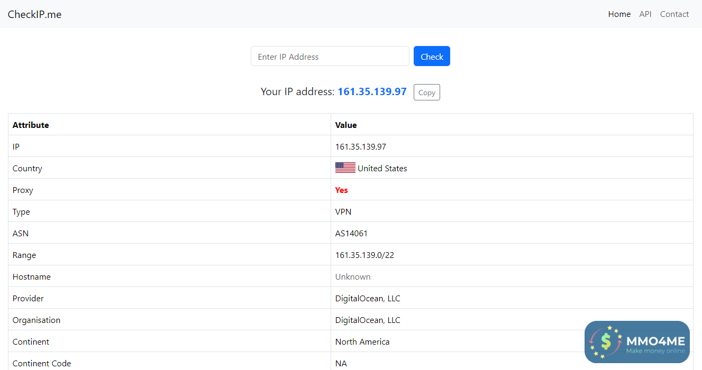
Task: Click the blue 161.35.139.97 IP address
Action: (372, 91)
